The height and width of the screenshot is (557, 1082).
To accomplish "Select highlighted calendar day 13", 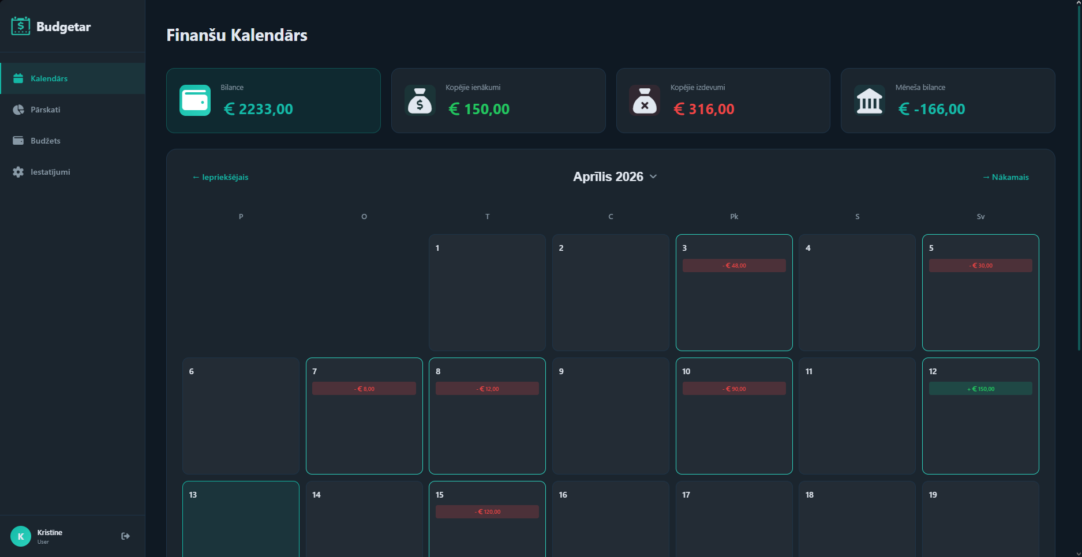I will coord(241,519).
